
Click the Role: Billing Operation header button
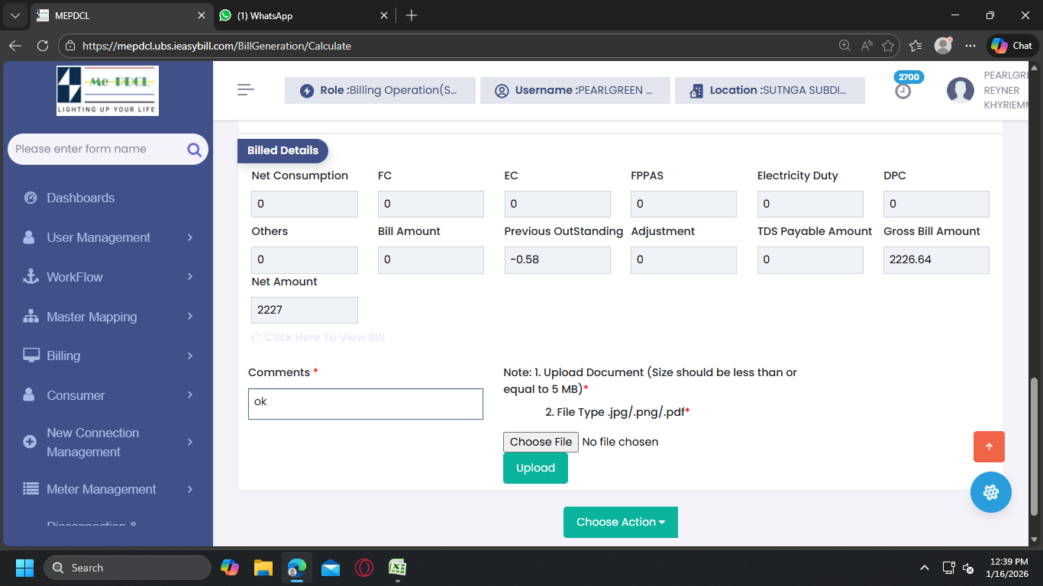(380, 90)
